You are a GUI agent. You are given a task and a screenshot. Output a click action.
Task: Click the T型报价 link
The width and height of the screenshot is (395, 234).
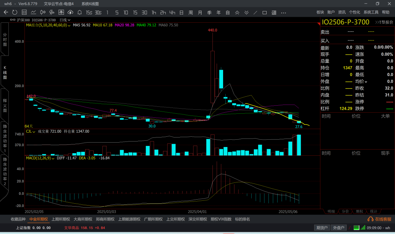coord(384,22)
